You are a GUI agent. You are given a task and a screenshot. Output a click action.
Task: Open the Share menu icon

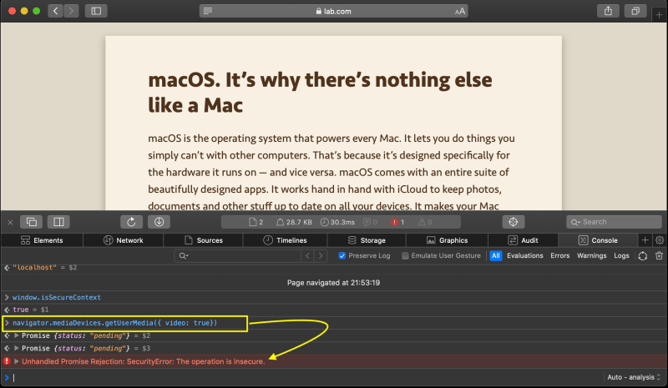[x=608, y=11]
